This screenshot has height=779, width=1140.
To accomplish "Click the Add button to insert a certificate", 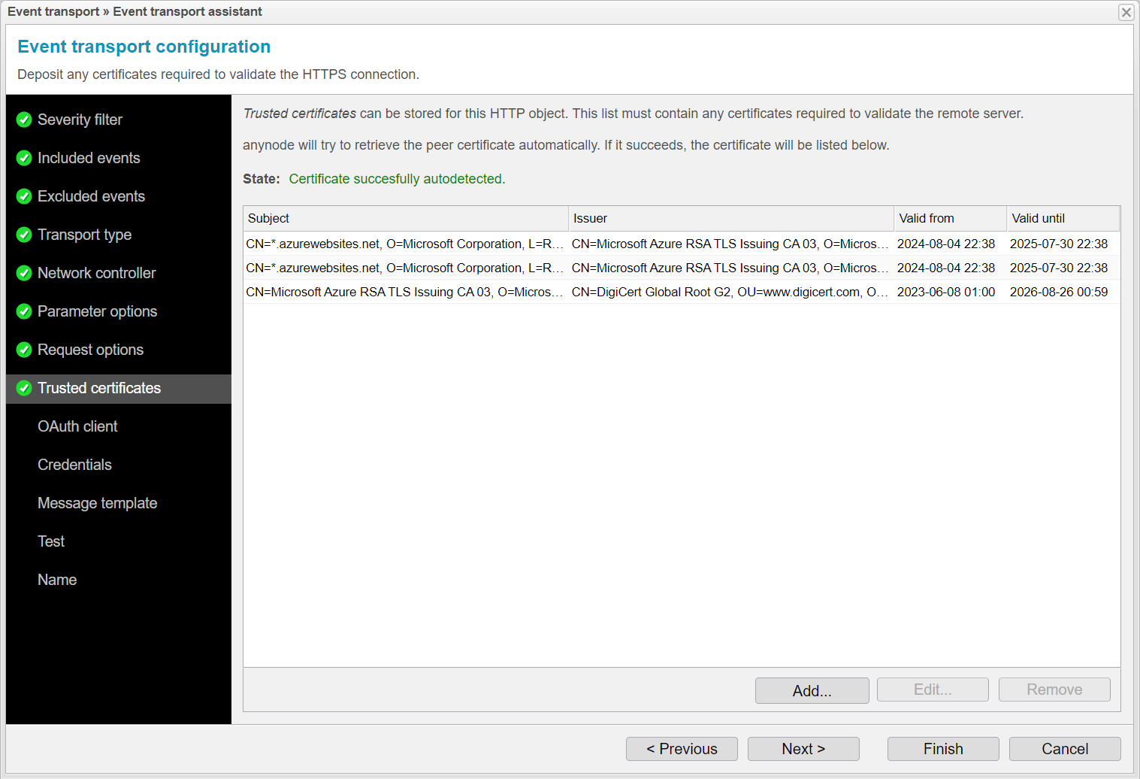I will [x=812, y=690].
